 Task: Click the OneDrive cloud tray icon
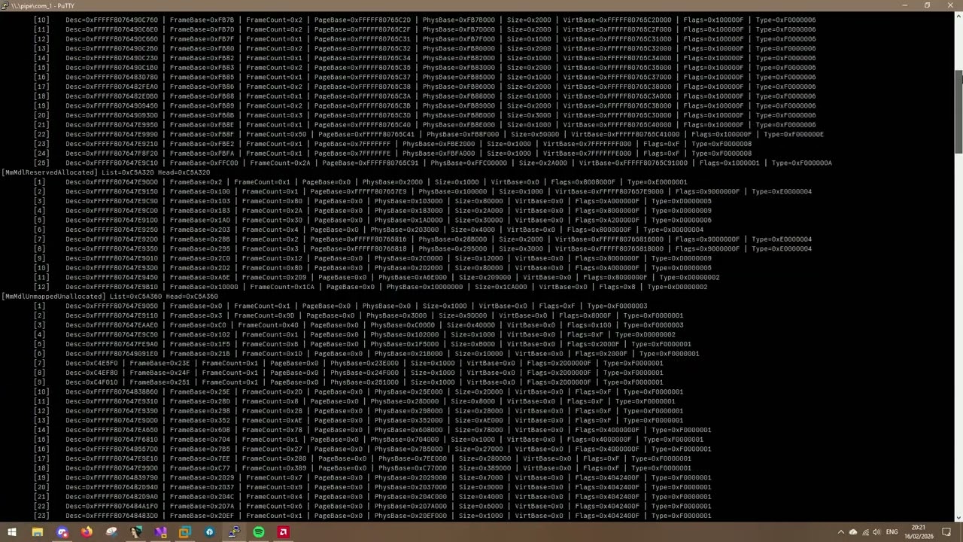[852, 532]
